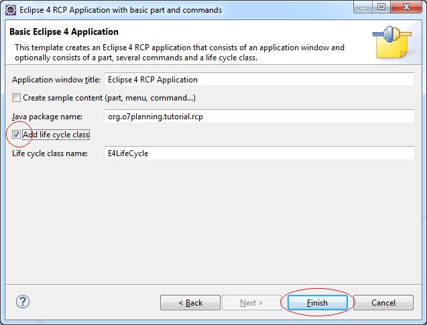Go to previous page with Back button
The image size is (427, 325).
[x=190, y=303]
